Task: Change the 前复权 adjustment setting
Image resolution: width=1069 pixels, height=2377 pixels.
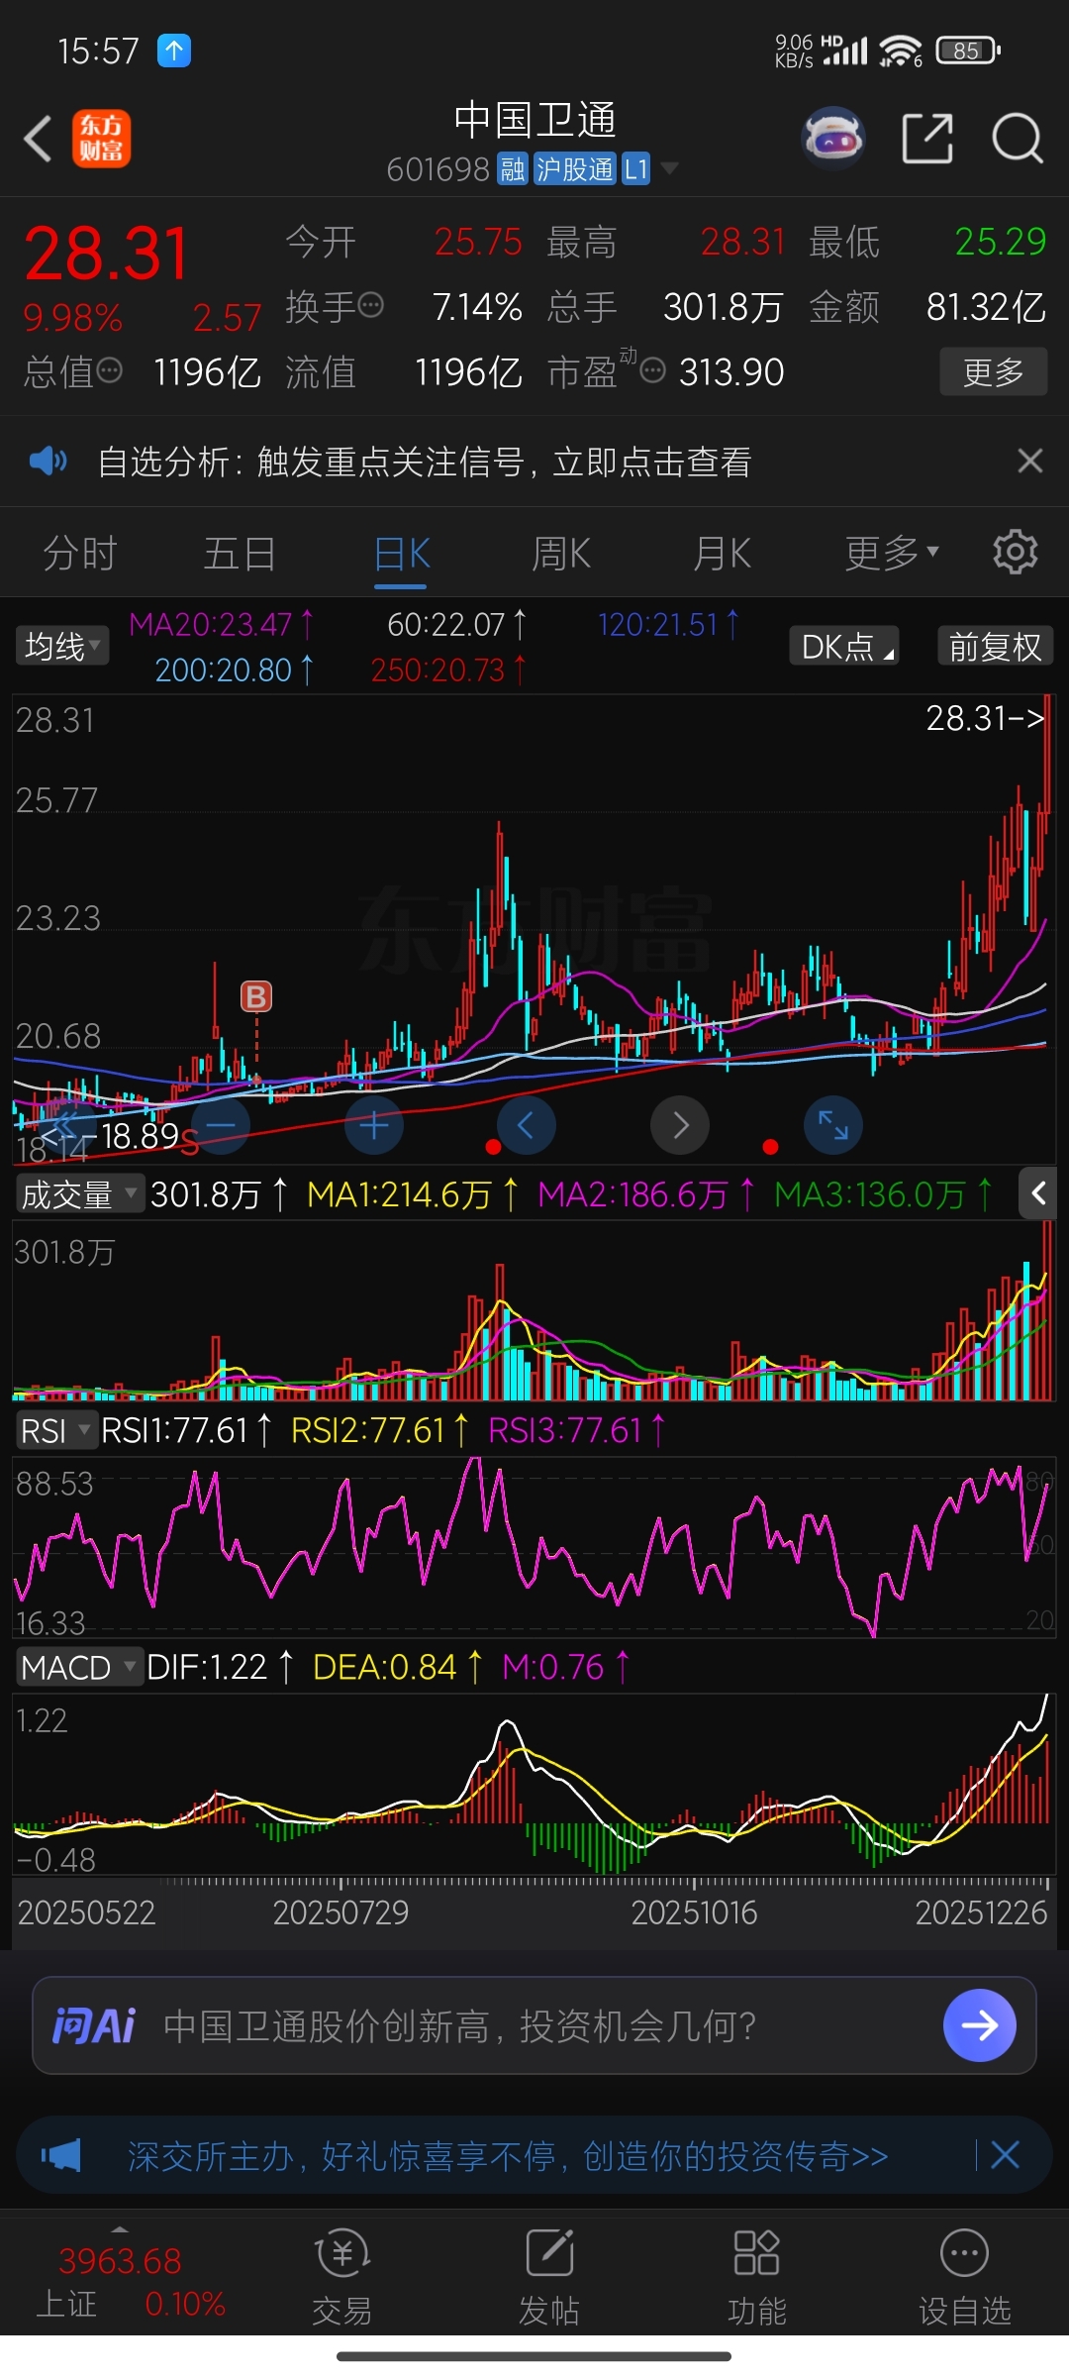Action: click(995, 646)
